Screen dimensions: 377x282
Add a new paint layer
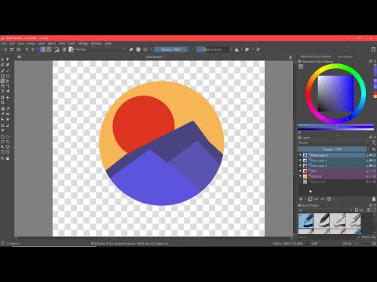click(301, 199)
